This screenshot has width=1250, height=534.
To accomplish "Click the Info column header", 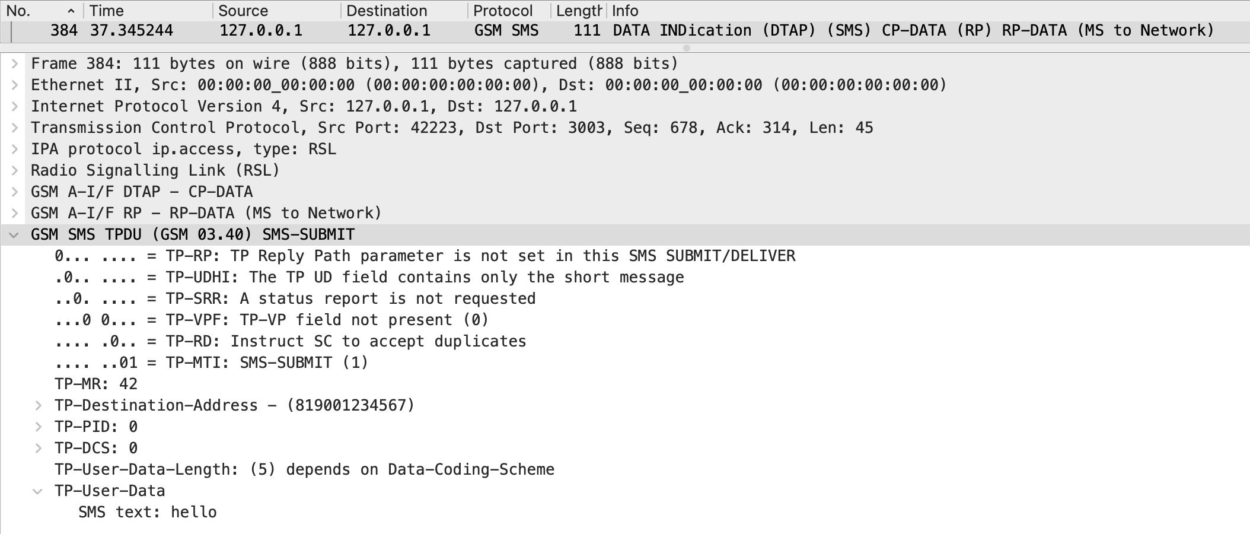I will [625, 11].
